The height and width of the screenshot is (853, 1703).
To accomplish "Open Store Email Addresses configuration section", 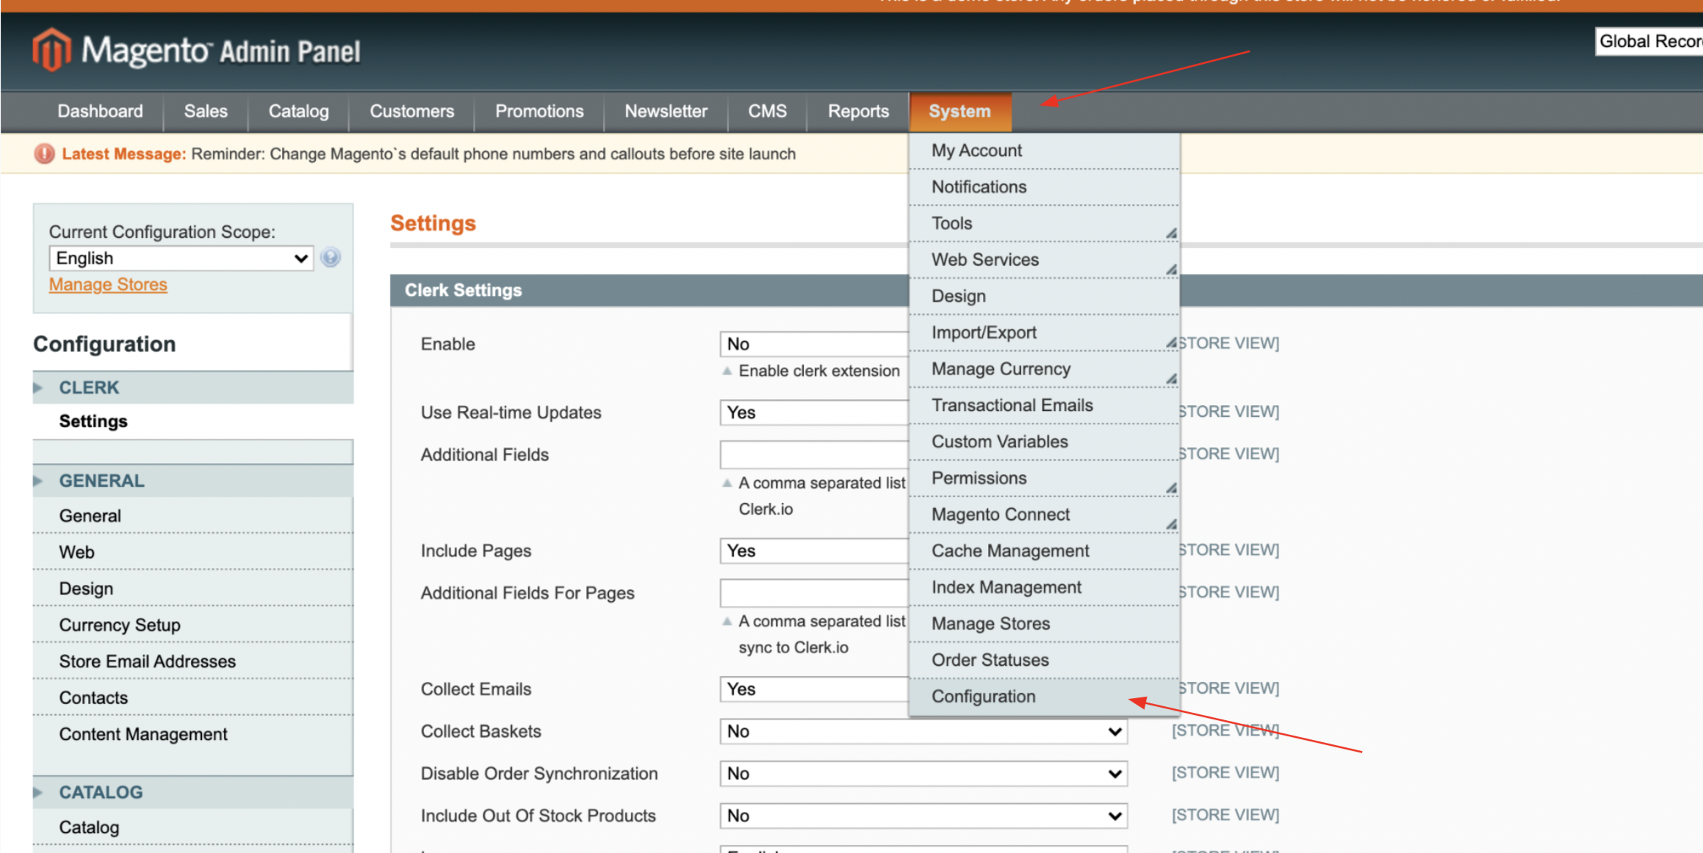I will (147, 661).
